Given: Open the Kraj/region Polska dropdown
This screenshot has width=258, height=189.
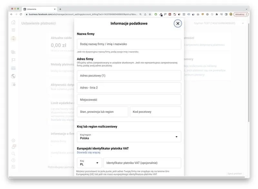Looking at the screenshot, I should click(129, 137).
